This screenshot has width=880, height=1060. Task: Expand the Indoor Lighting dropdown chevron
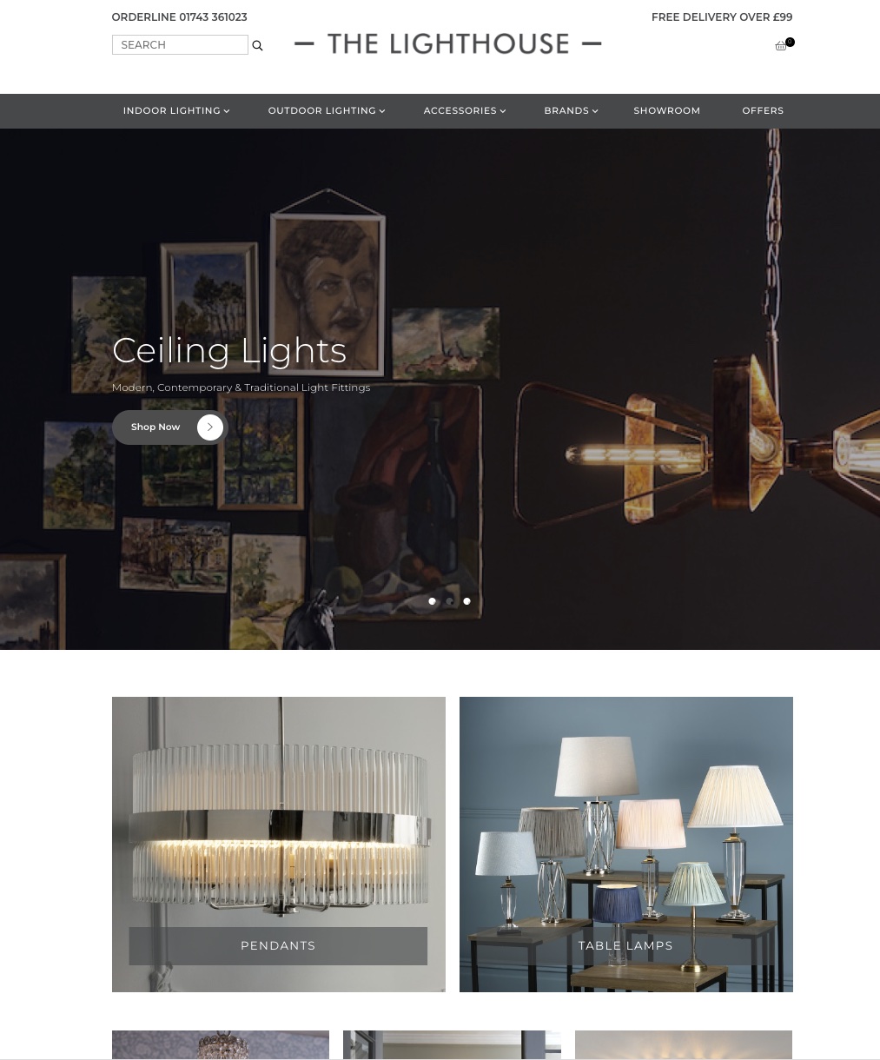227,111
